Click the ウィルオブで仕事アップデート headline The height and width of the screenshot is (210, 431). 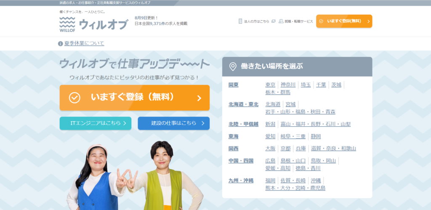(x=134, y=64)
